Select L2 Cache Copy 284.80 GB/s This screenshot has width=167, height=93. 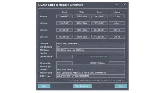click(99, 30)
